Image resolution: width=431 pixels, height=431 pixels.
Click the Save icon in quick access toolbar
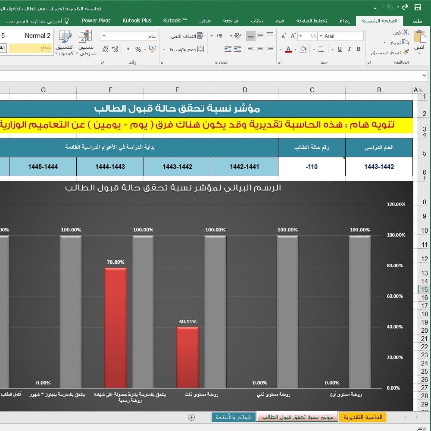click(417, 7)
